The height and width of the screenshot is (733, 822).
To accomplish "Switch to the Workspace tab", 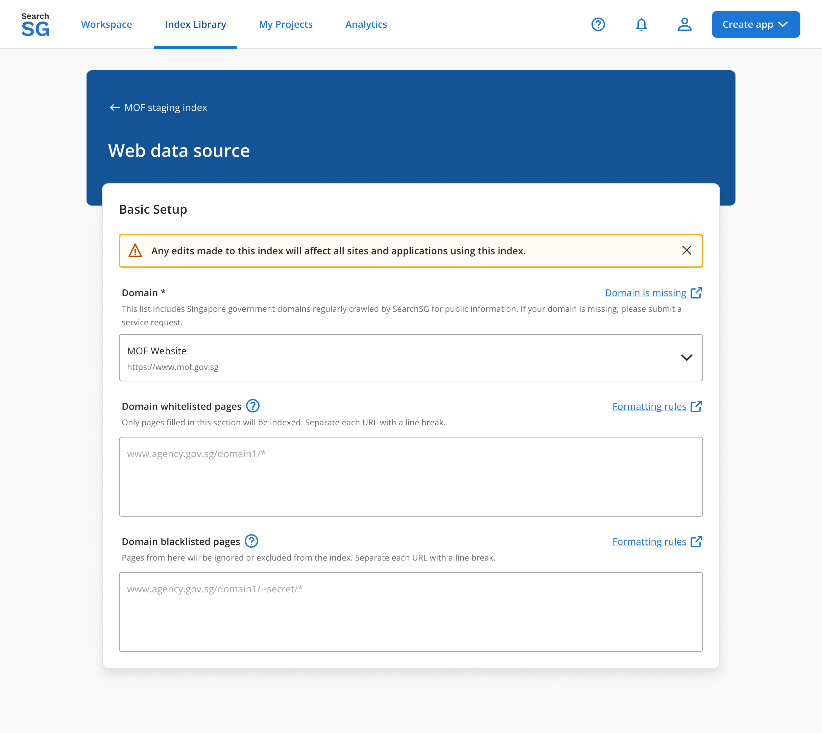I will [x=106, y=24].
